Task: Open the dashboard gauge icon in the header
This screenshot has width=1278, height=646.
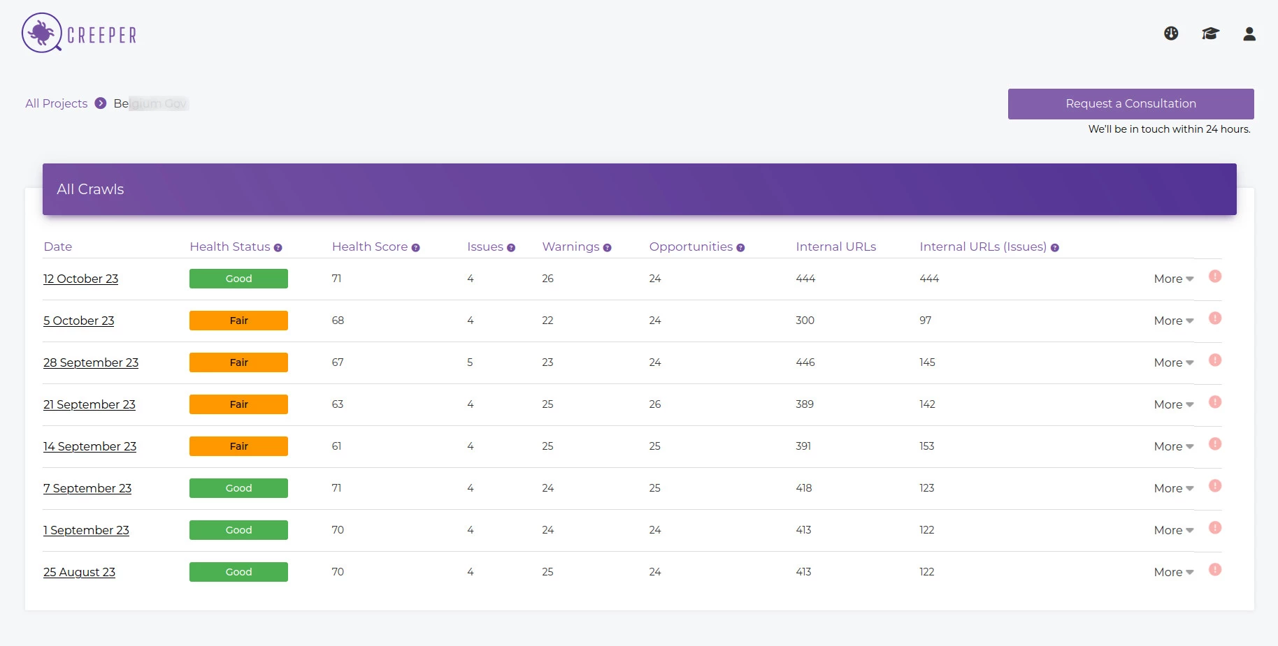Action: point(1170,33)
